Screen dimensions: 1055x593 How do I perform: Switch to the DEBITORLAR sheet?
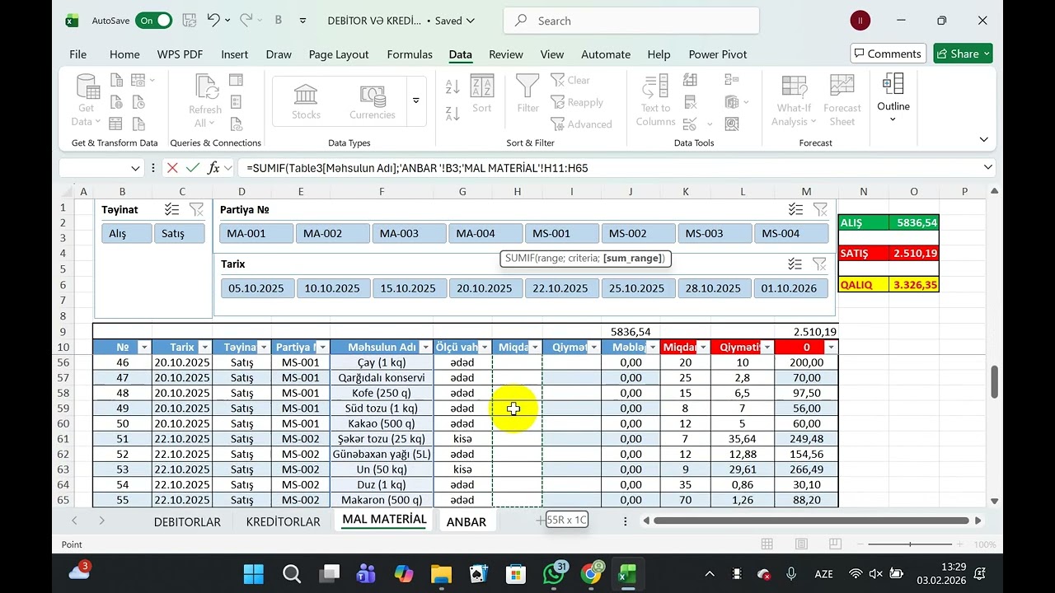pos(187,521)
